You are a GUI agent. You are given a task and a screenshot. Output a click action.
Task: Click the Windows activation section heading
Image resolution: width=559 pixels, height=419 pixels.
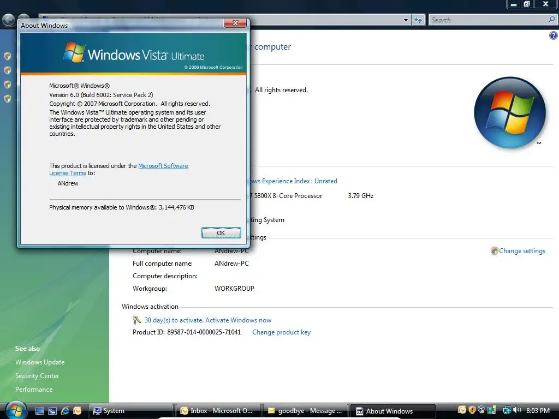tap(150, 307)
